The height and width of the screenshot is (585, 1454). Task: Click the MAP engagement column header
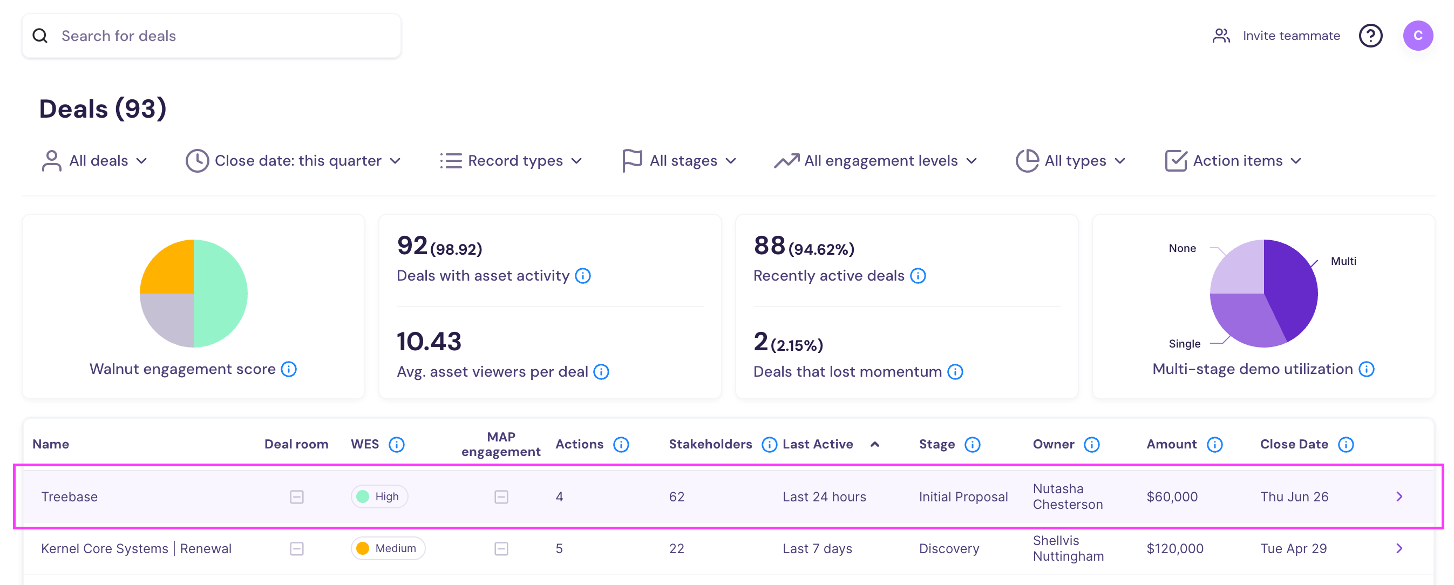click(x=501, y=445)
